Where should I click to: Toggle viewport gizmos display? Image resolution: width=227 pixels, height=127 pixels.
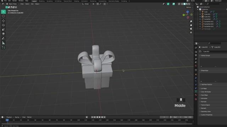coord(168,4)
